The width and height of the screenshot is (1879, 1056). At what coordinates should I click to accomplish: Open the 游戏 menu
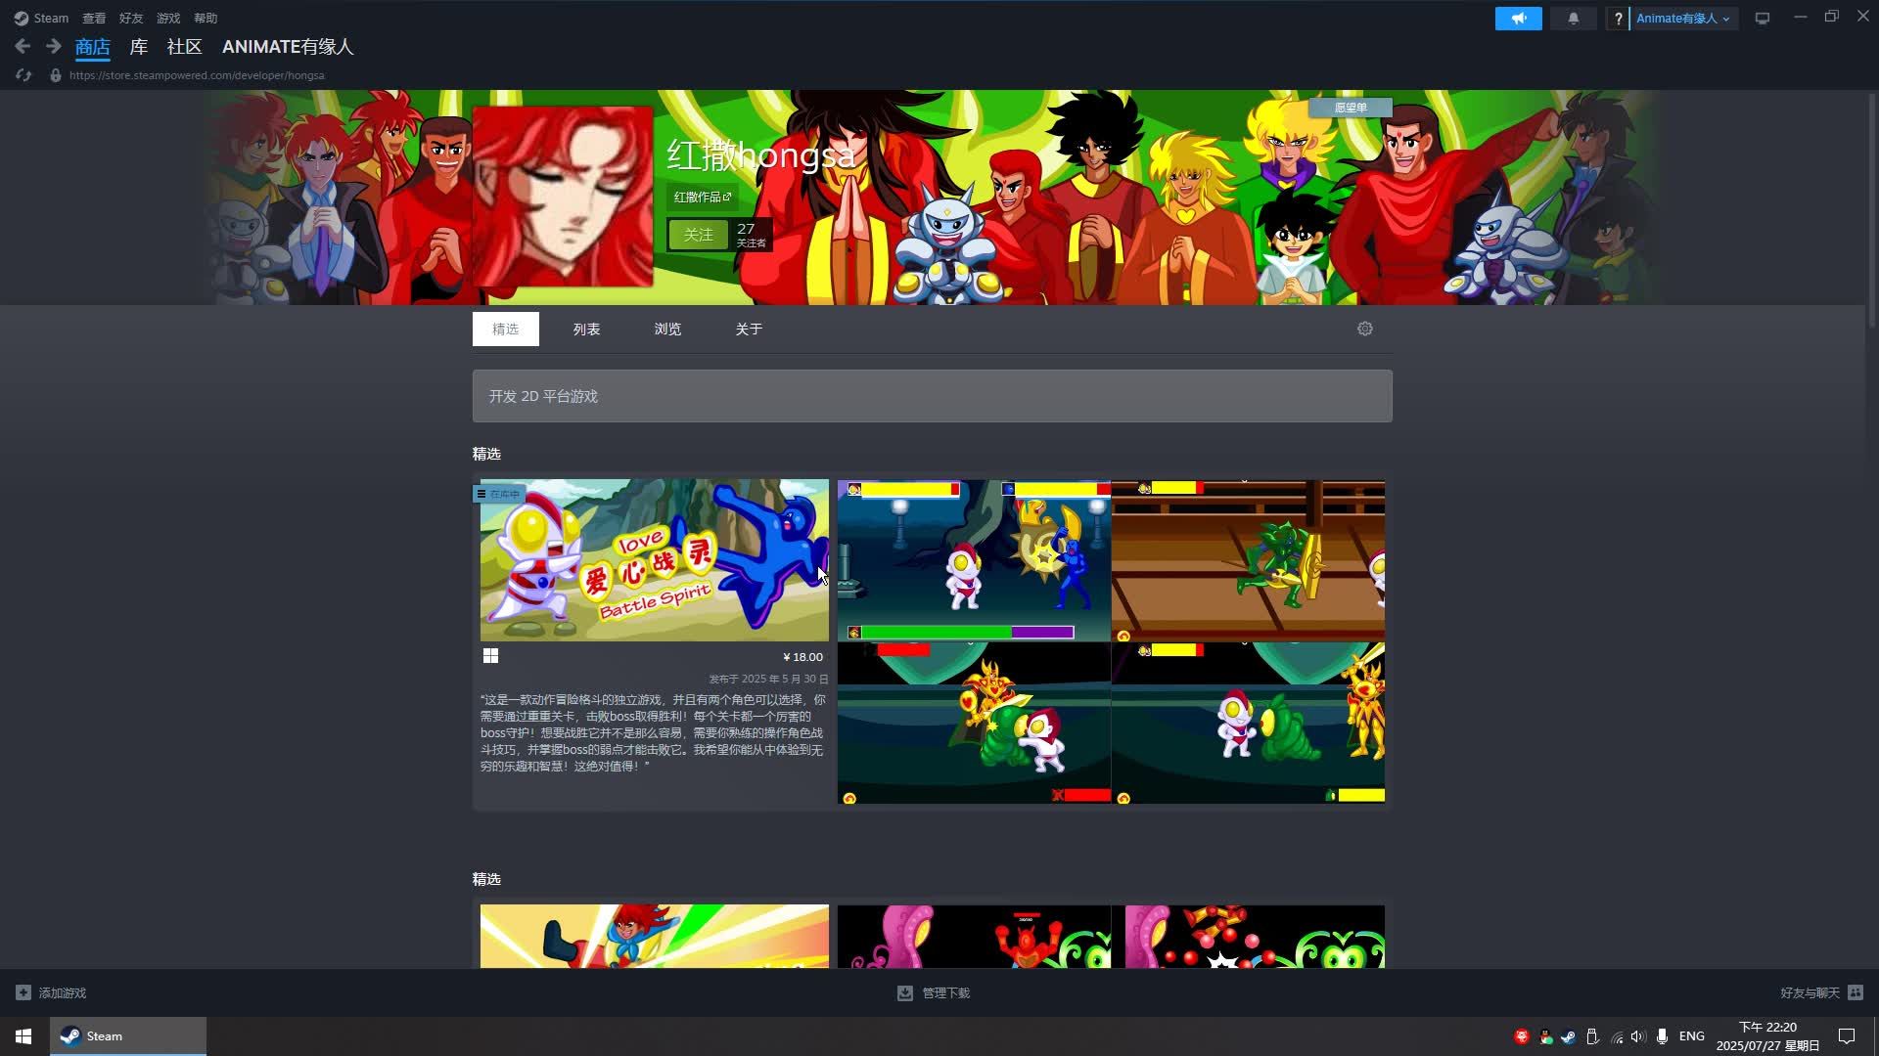click(x=168, y=19)
